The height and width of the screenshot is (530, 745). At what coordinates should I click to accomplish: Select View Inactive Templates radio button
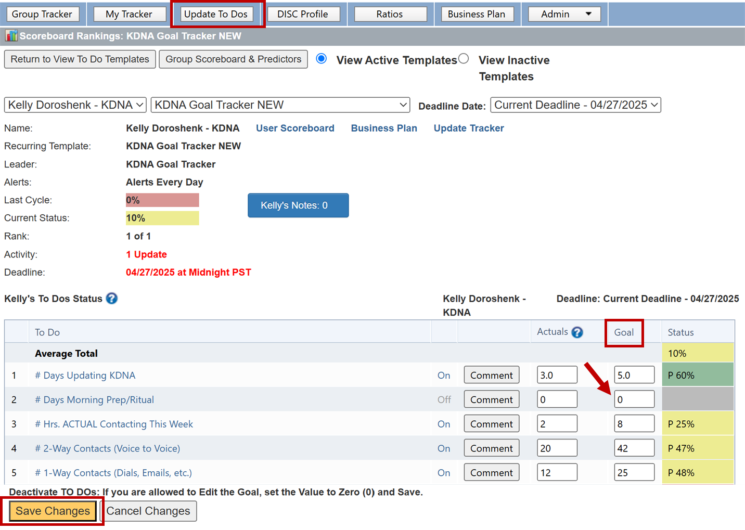[x=464, y=59]
